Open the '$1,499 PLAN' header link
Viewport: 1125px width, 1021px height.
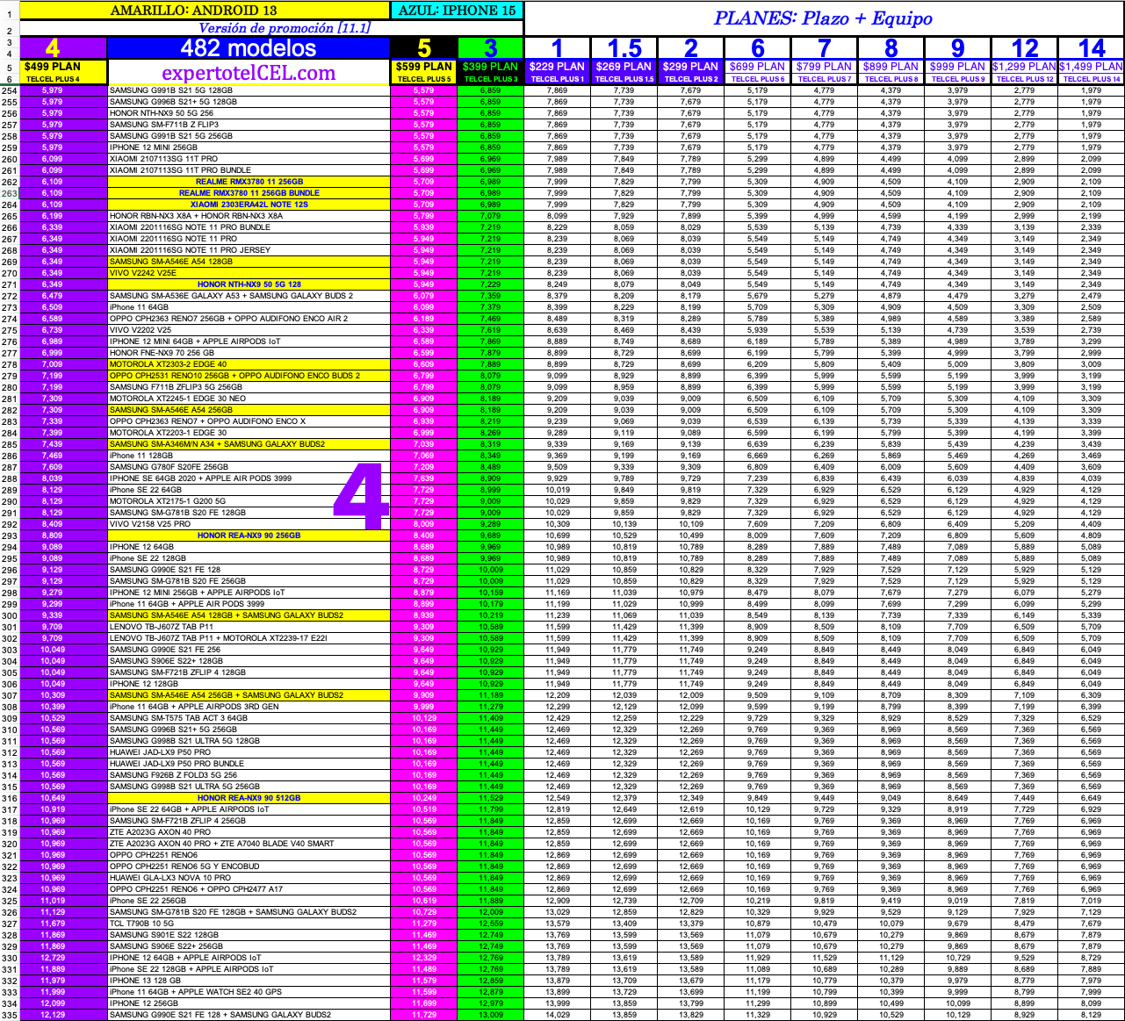[x=1092, y=67]
